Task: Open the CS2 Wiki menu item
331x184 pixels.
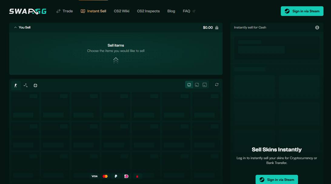Action: 122,11
